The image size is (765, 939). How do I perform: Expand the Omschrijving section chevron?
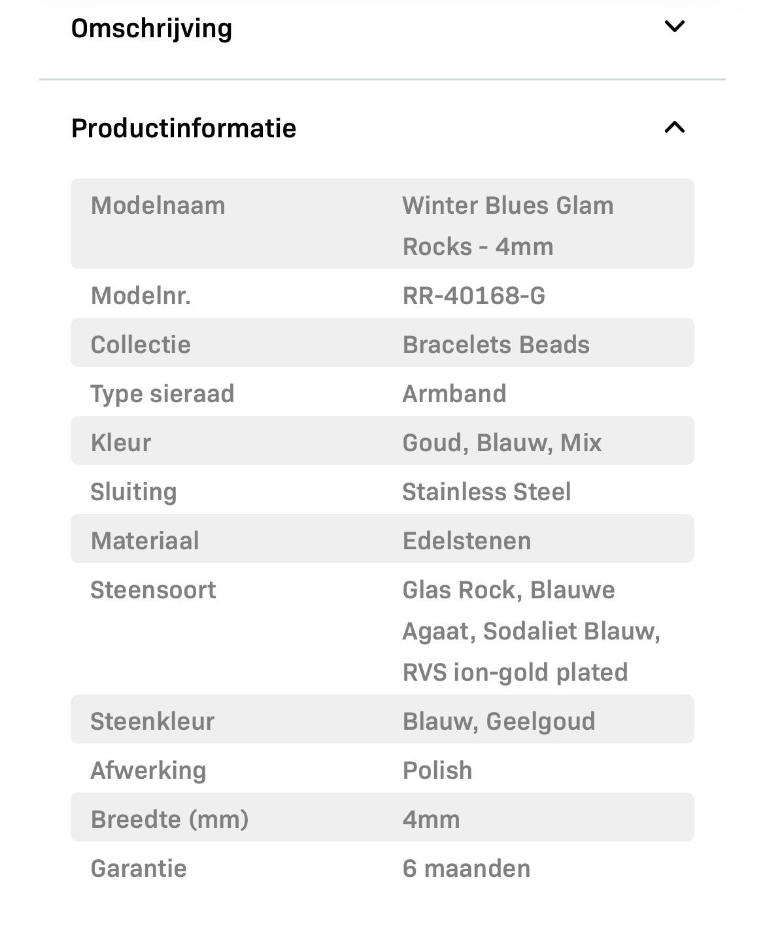[674, 27]
